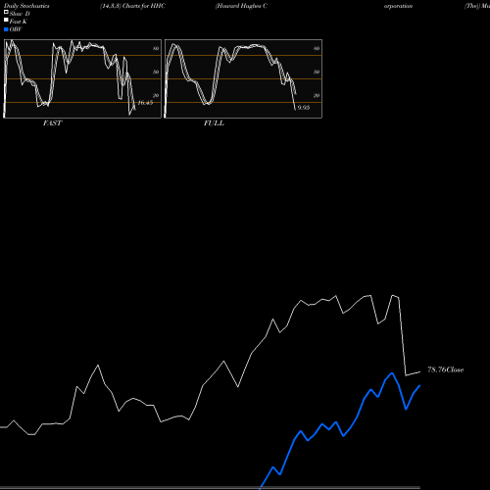Click the 9.95 value in FULL chart
This screenshot has height=490, width=490.
(304, 108)
